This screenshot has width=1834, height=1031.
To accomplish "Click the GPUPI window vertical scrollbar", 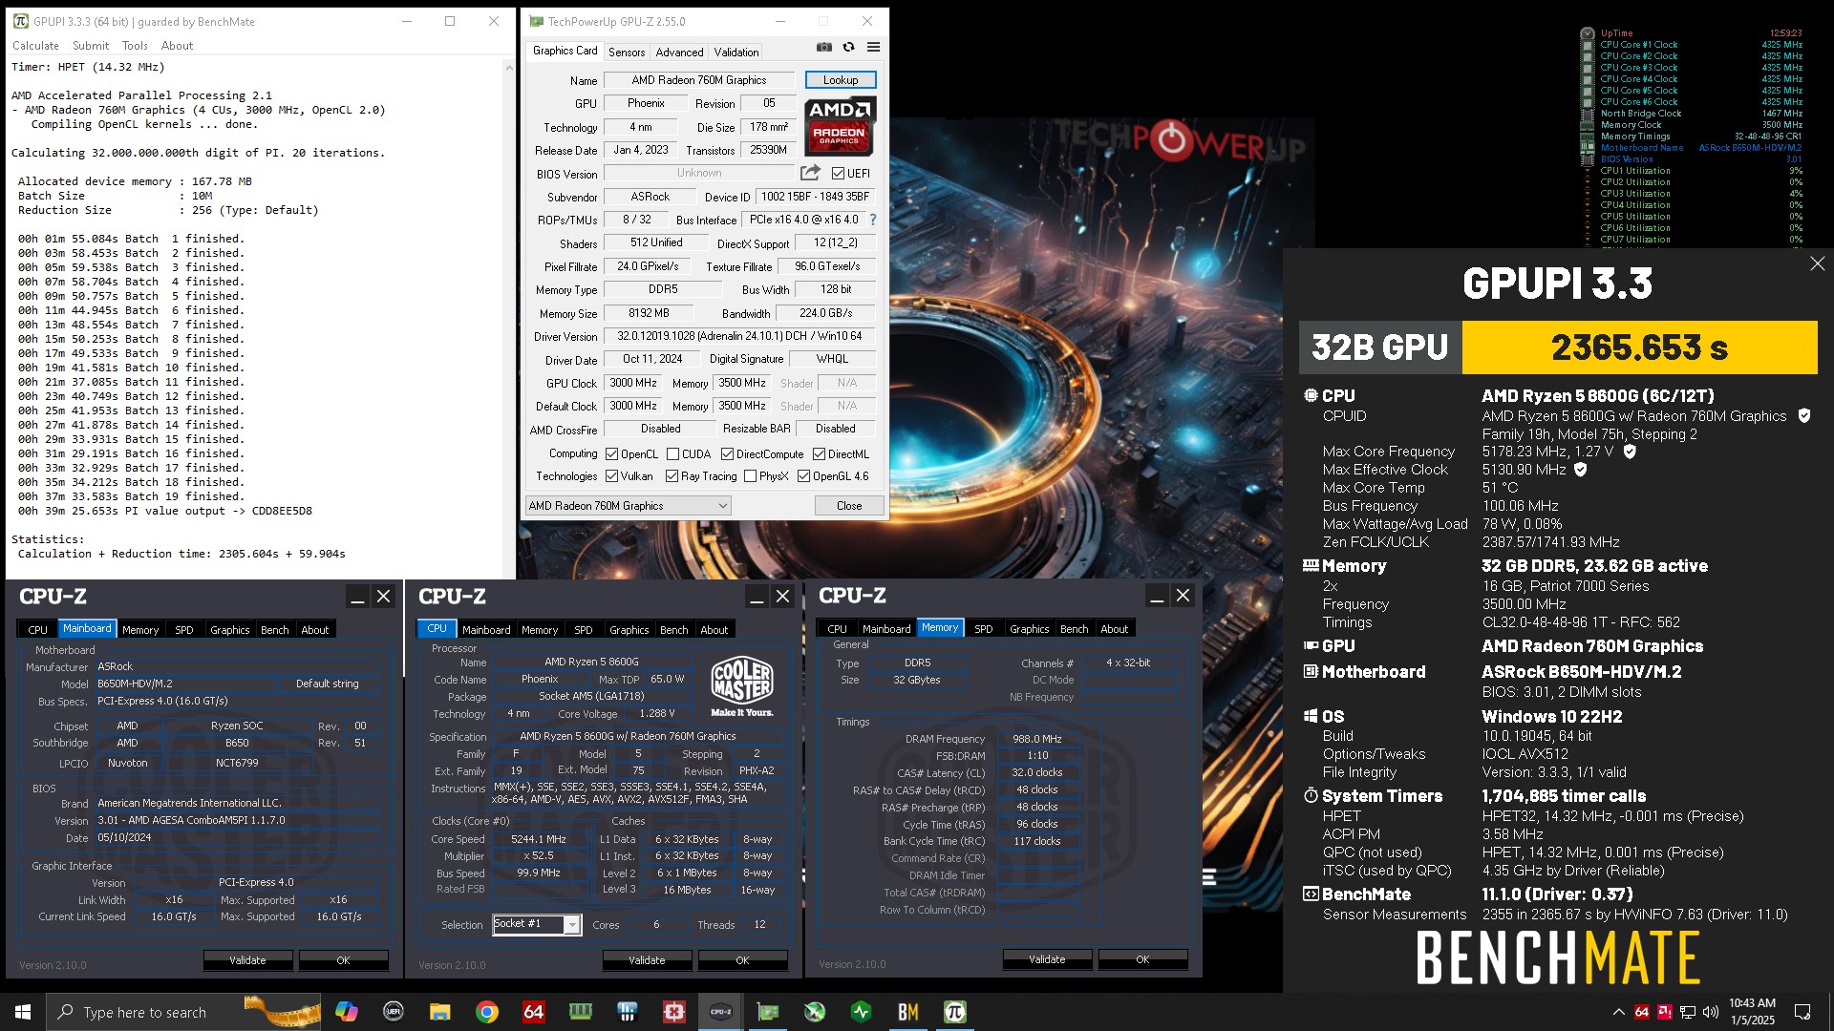I will (x=508, y=319).
